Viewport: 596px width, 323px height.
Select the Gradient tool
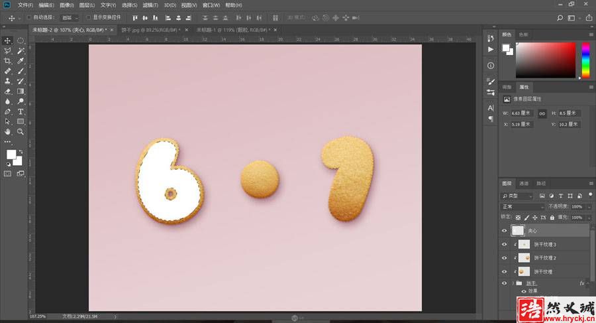pyautogui.click(x=21, y=92)
